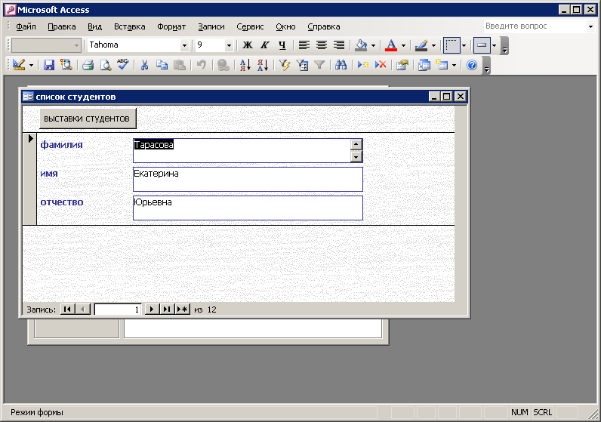The width and height of the screenshot is (601, 422).
Task: Sort descending with the Я-A icon
Action: pos(263,65)
